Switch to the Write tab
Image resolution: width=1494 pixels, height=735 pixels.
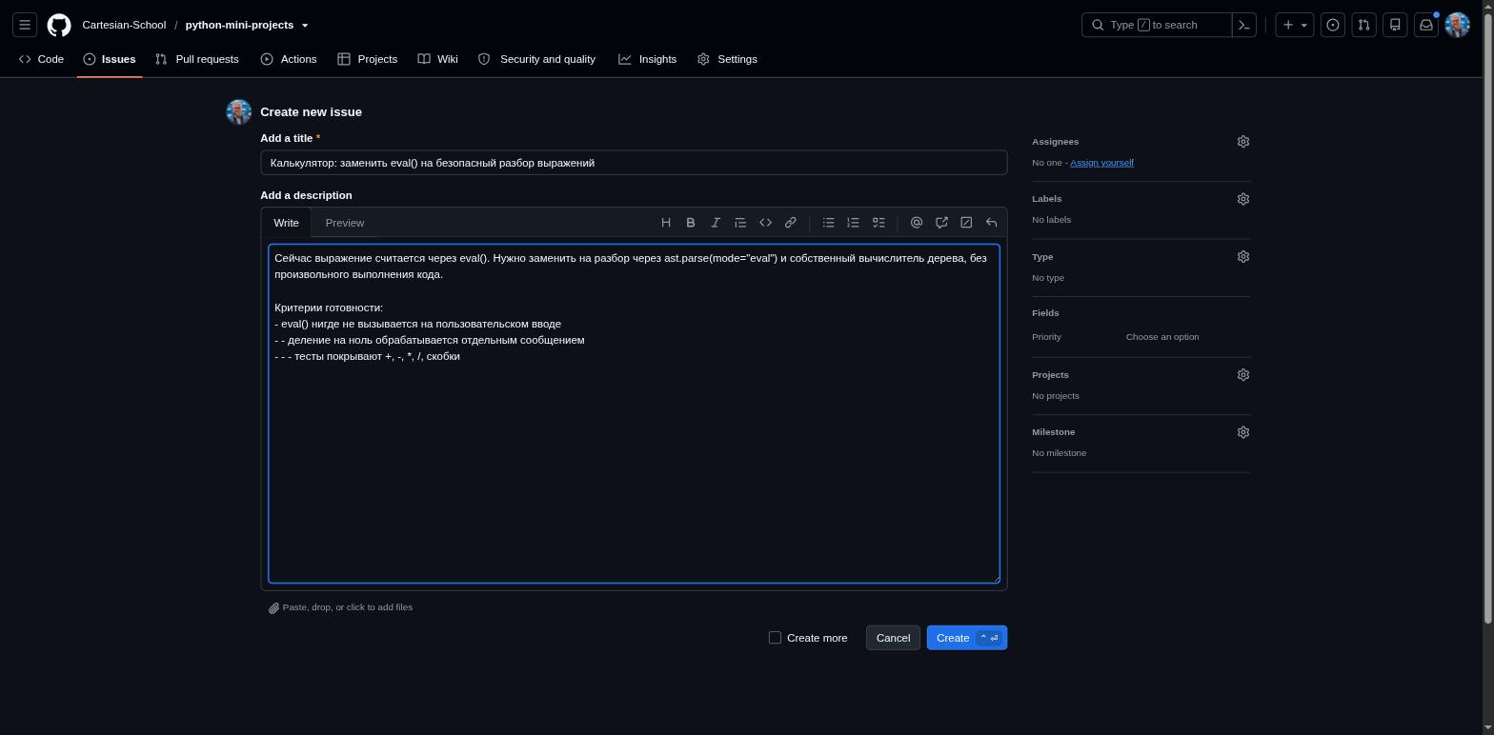click(286, 223)
